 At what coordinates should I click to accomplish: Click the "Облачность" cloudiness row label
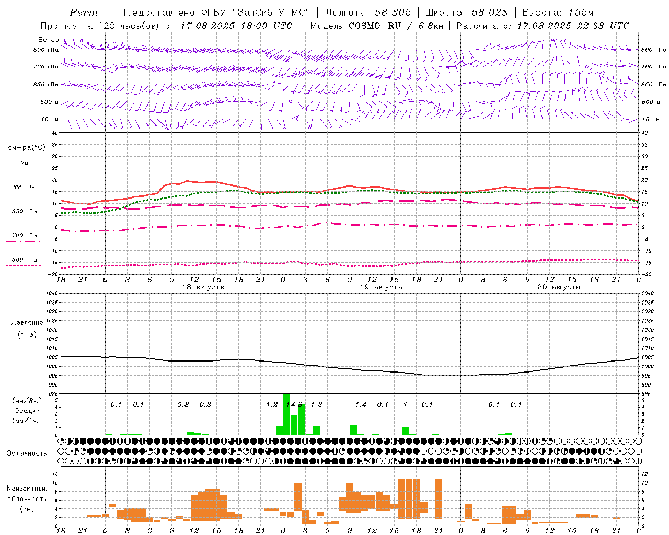[x=27, y=453]
